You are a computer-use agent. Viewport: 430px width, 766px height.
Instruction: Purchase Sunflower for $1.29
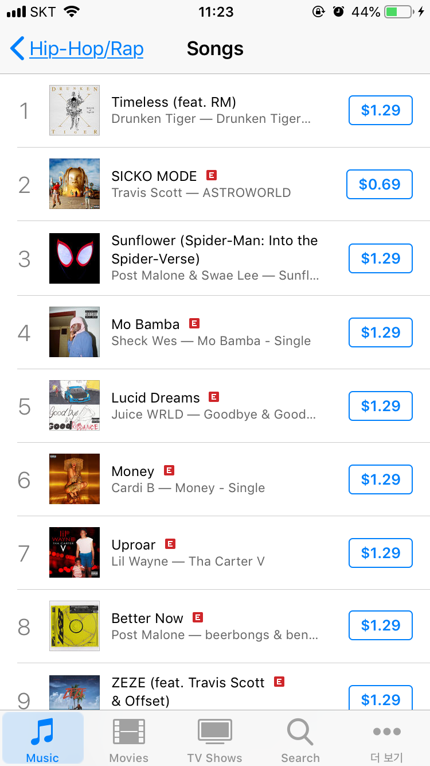tap(380, 258)
